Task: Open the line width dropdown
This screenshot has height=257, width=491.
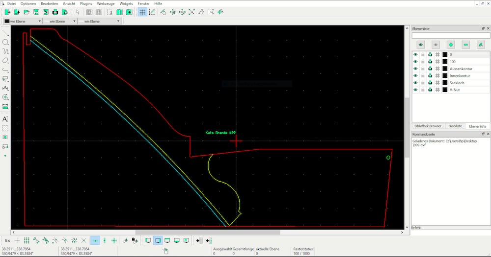Action: coord(59,22)
